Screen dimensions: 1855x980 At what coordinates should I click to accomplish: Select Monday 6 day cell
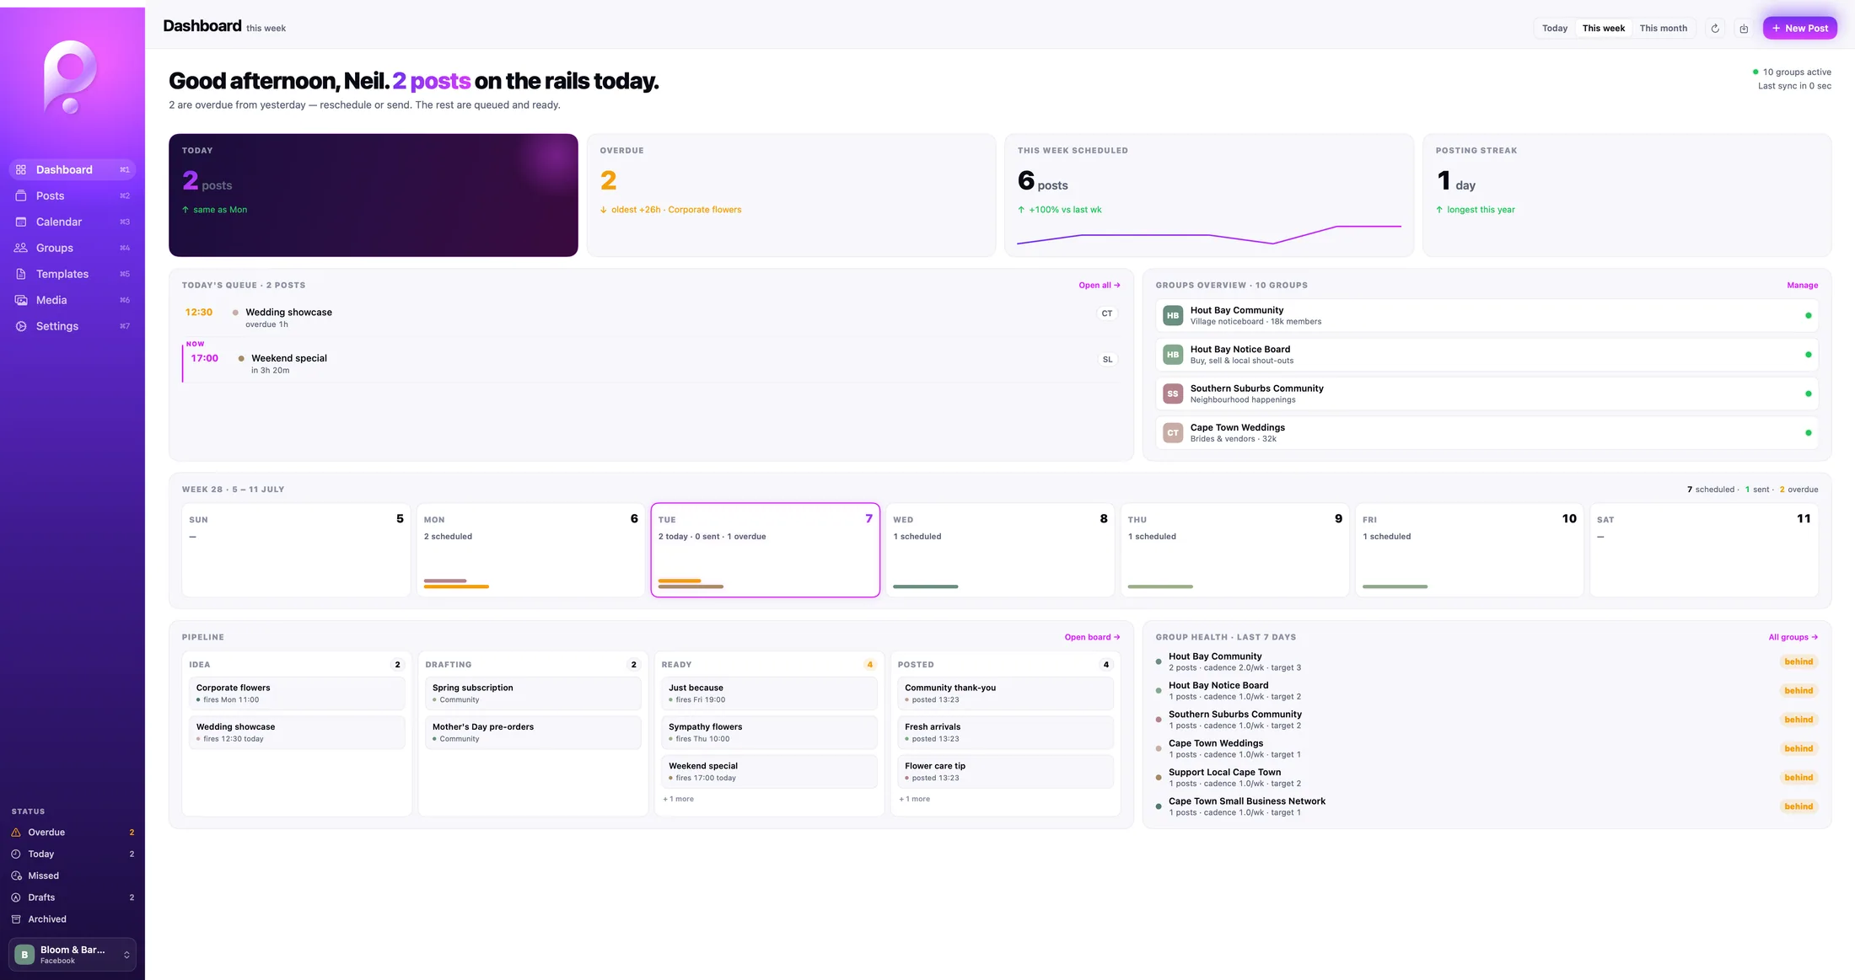pyautogui.click(x=530, y=550)
